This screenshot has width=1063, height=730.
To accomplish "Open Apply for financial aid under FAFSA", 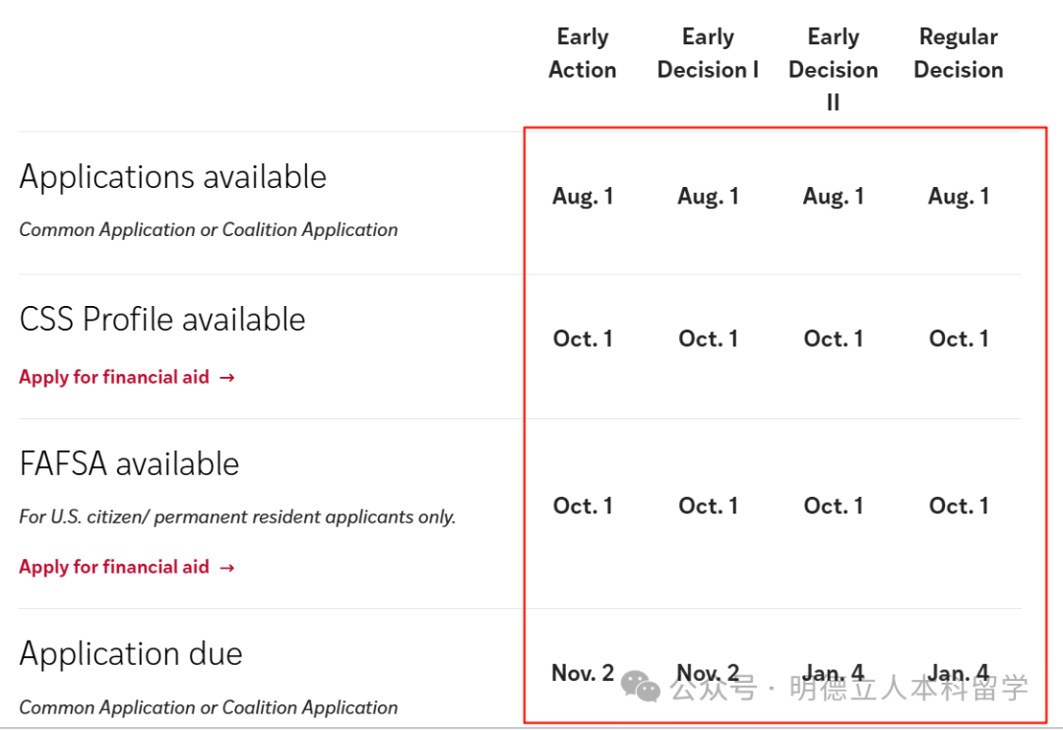I will click(114, 567).
